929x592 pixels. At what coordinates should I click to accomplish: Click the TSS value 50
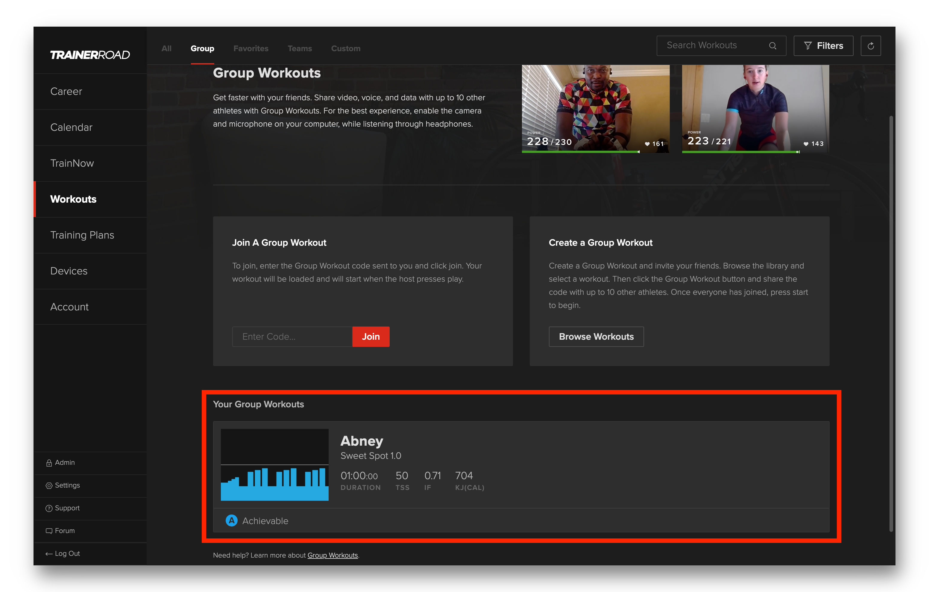402,476
